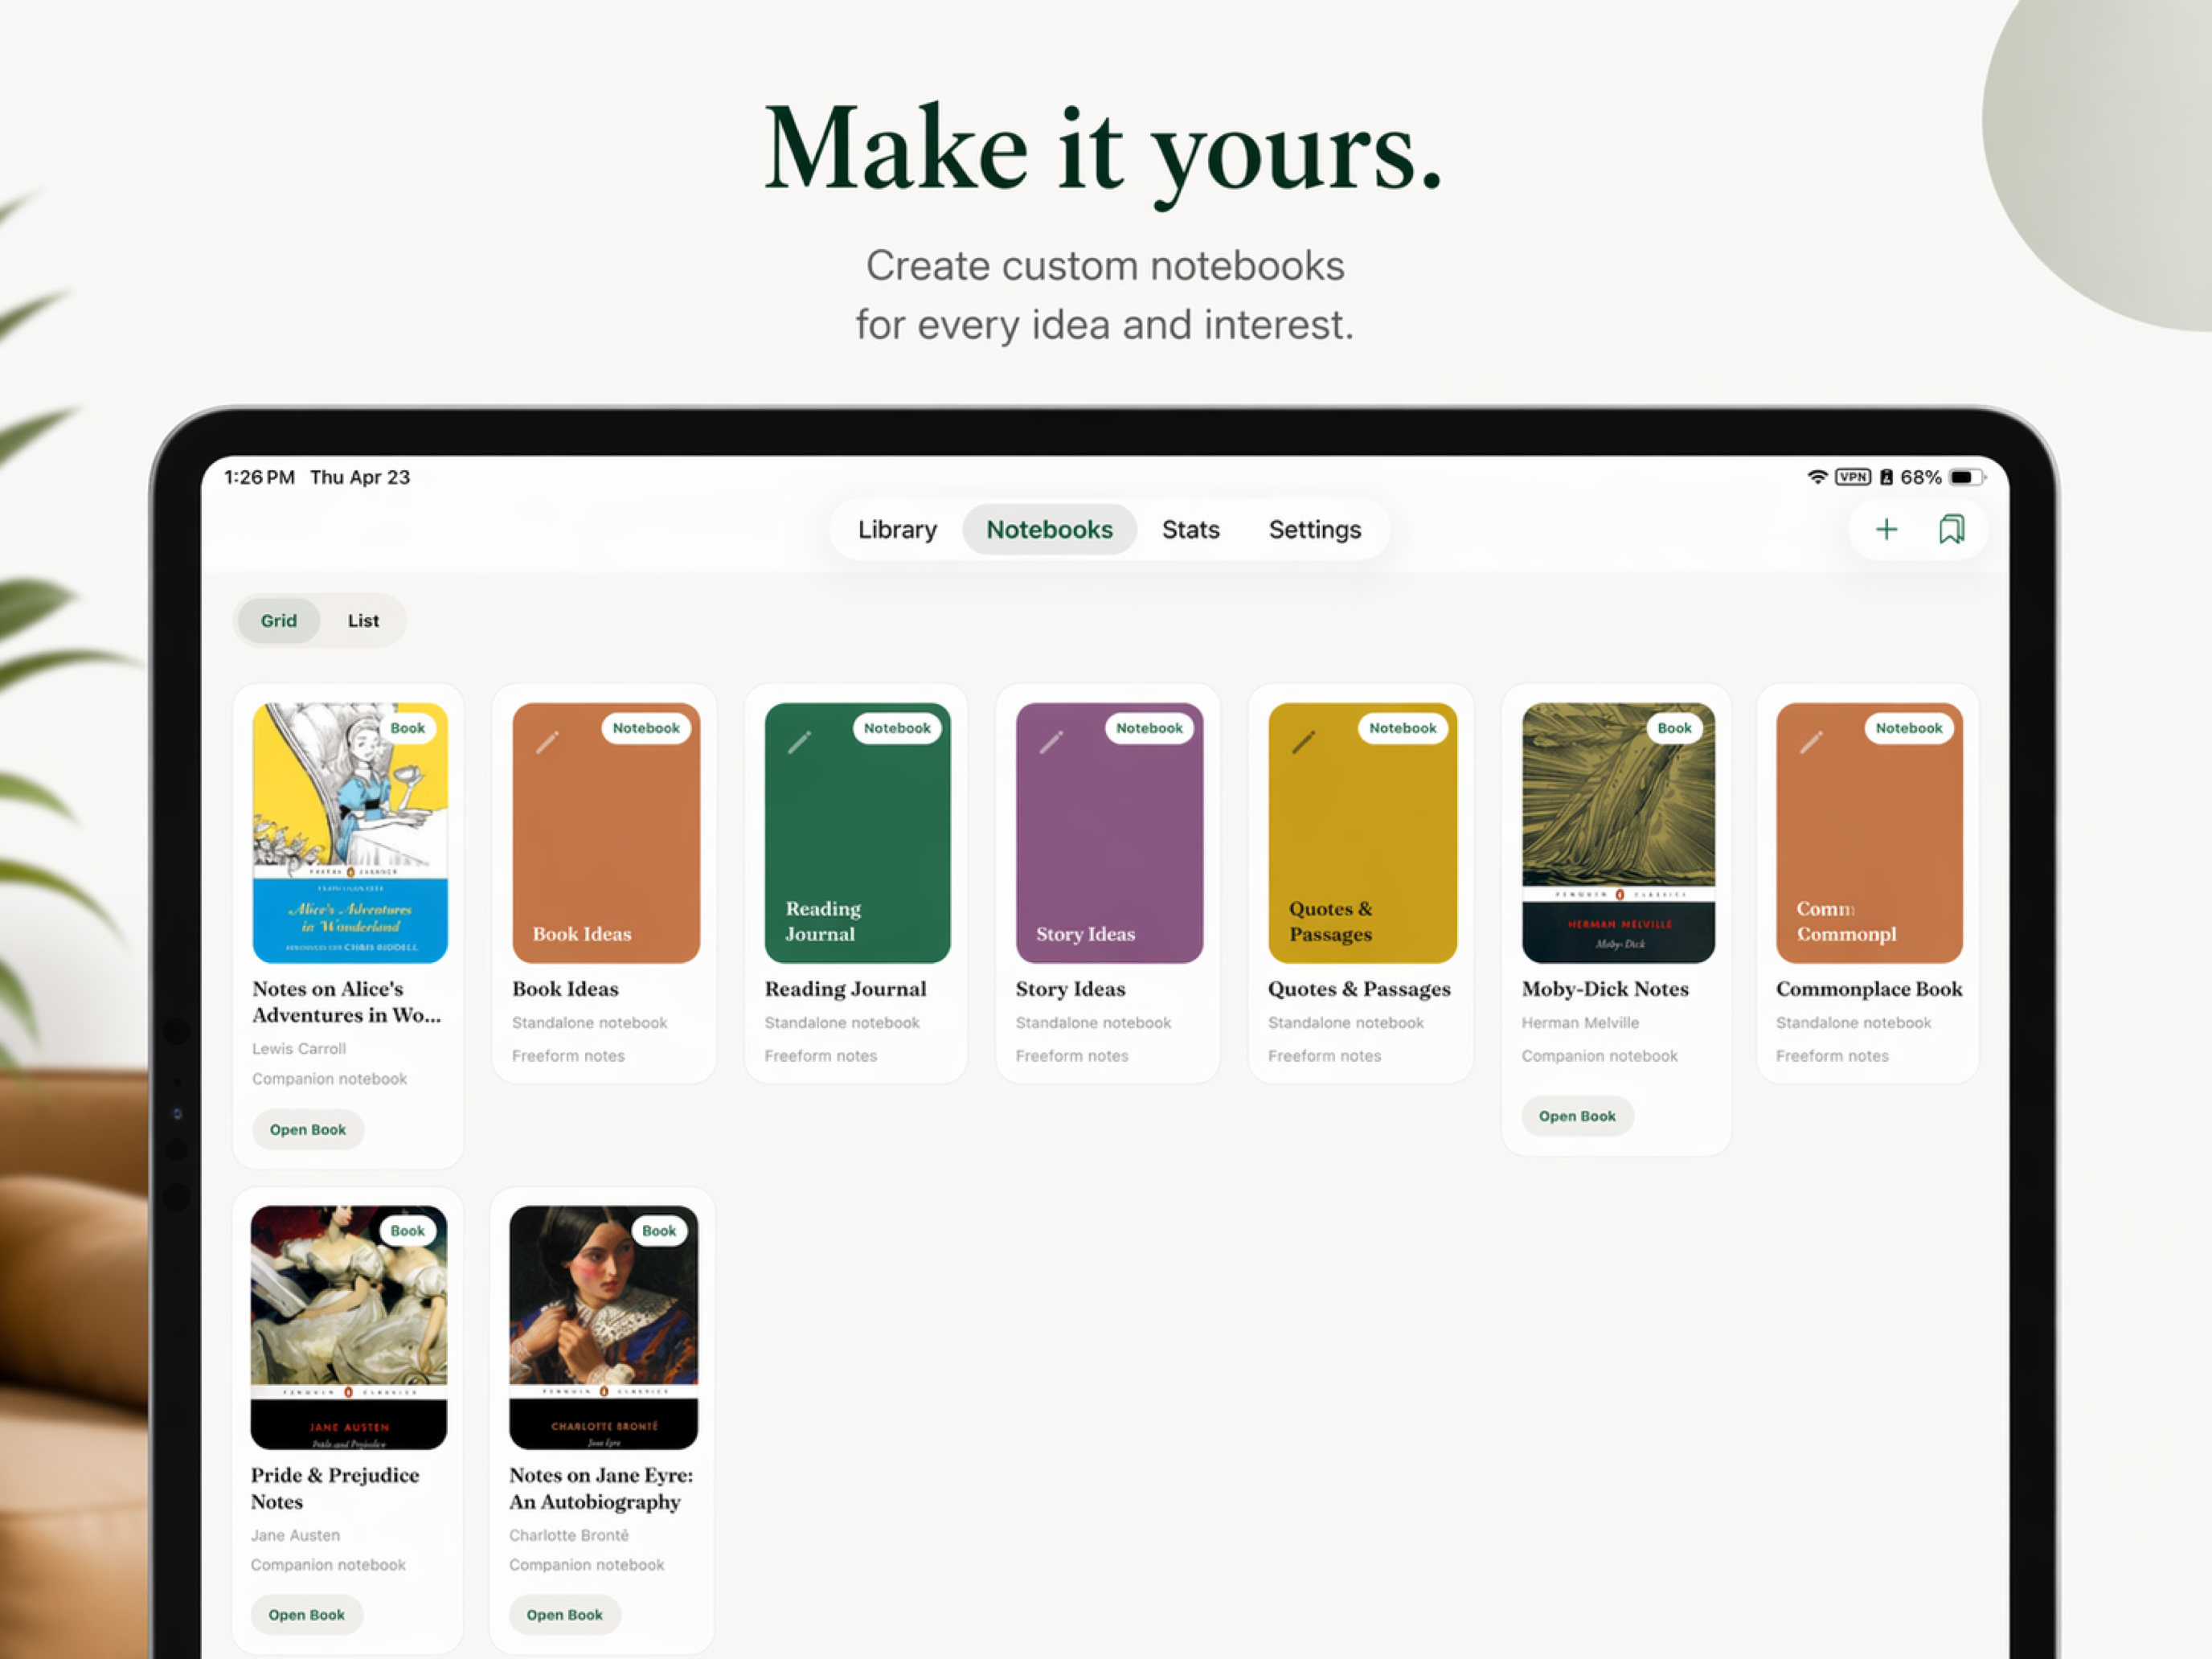The height and width of the screenshot is (1659, 2212).
Task: Click Open Book under Moby-Dick Notes
Action: click(x=1577, y=1116)
